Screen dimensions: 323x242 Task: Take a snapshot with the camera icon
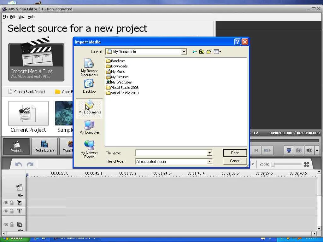pyautogui.click(x=299, y=150)
